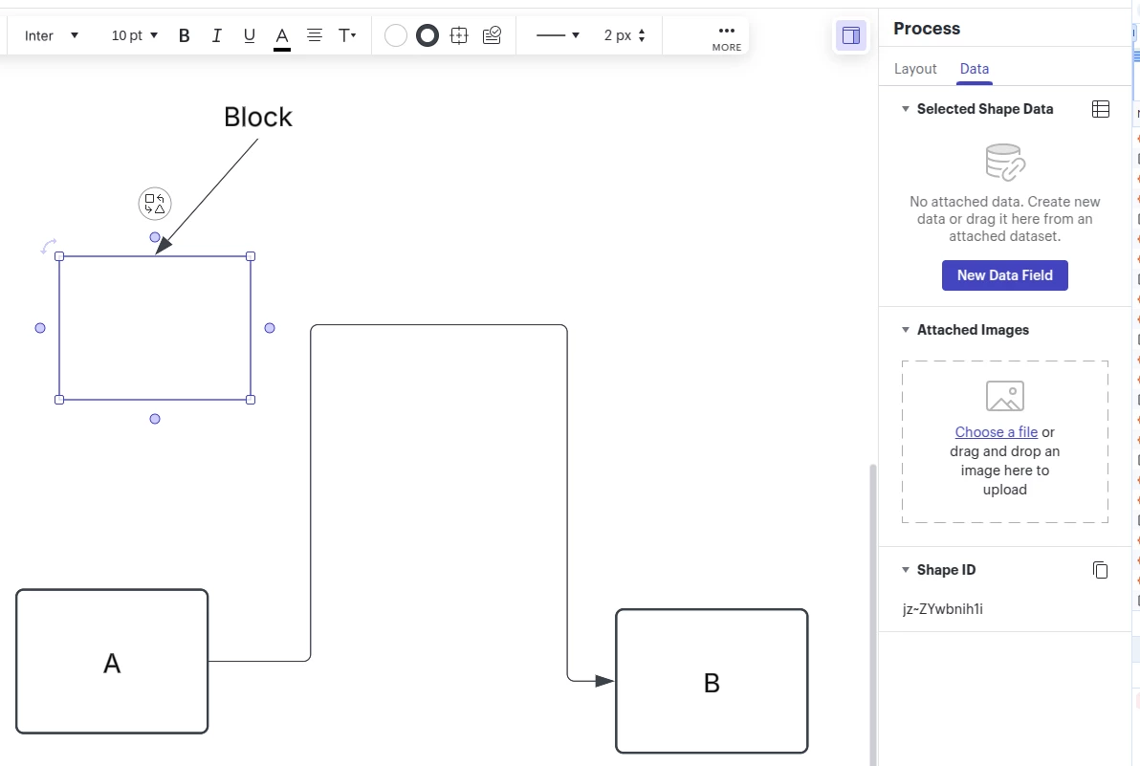Viewport: 1140px width, 766px height.
Task: Collapse the Shape ID section
Action: (x=905, y=570)
